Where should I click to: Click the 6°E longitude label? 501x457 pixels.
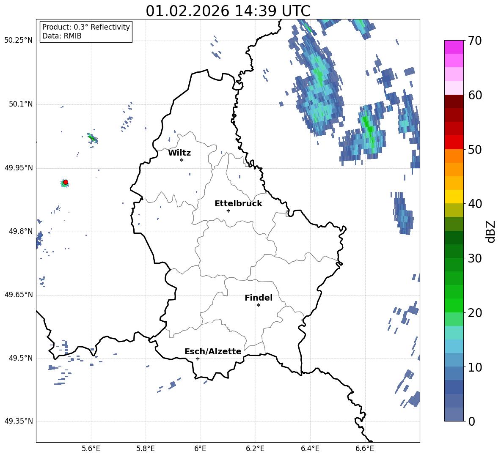click(x=200, y=449)
